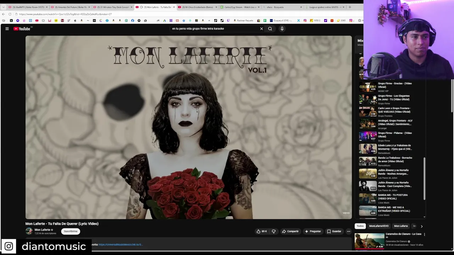Image resolution: width=454 pixels, height=255 pixels.
Task: Go back with the browser back arrow
Action: point(4,14)
